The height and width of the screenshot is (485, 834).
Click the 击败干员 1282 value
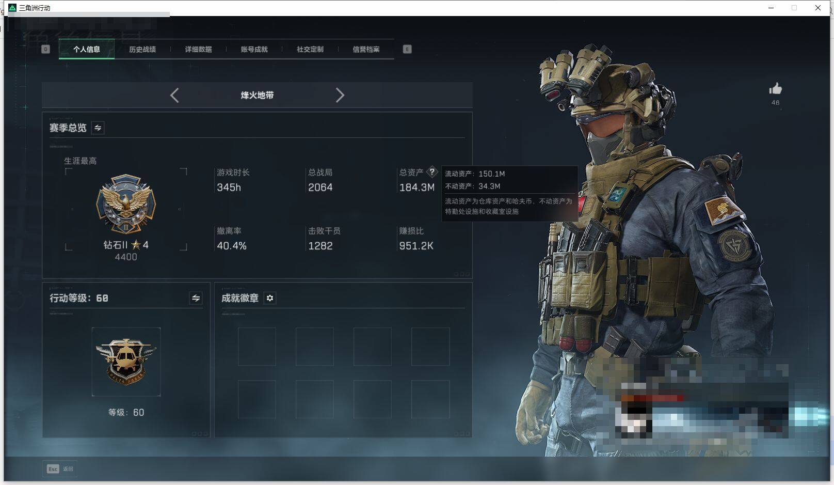pos(320,246)
